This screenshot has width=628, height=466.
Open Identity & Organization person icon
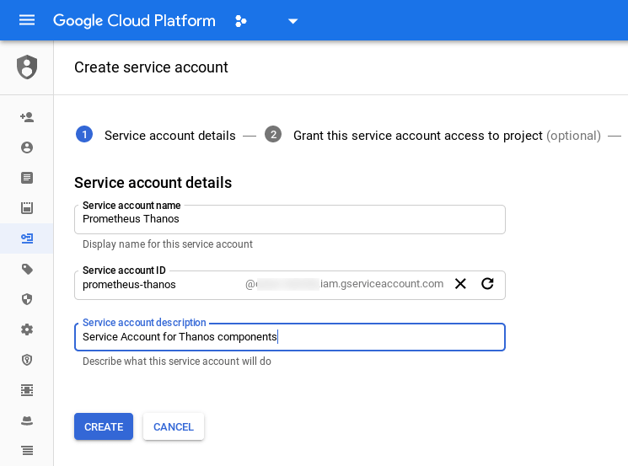click(27, 147)
